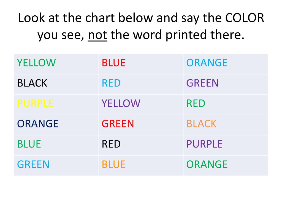This screenshot has width=282, height=211.
Task: Click the light blue ORANGE word in the top row
Action: tap(207, 63)
